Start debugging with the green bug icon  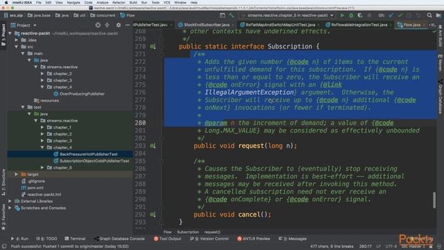[x=351, y=15]
